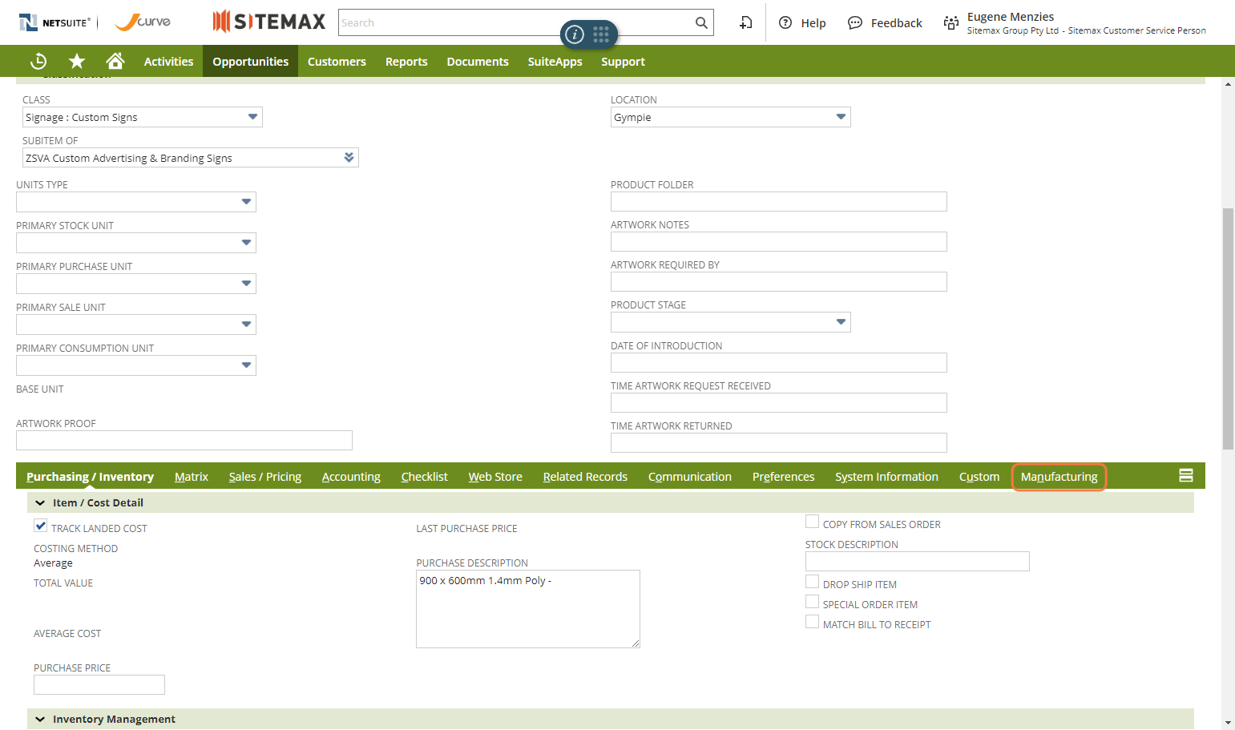The width and height of the screenshot is (1235, 730).
Task: Open the Customers menu
Action: coord(337,62)
